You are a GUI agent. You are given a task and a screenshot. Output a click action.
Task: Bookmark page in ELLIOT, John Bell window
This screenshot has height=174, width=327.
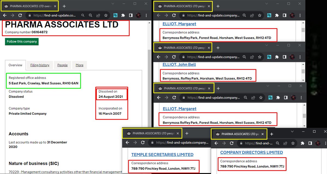point(260,57)
